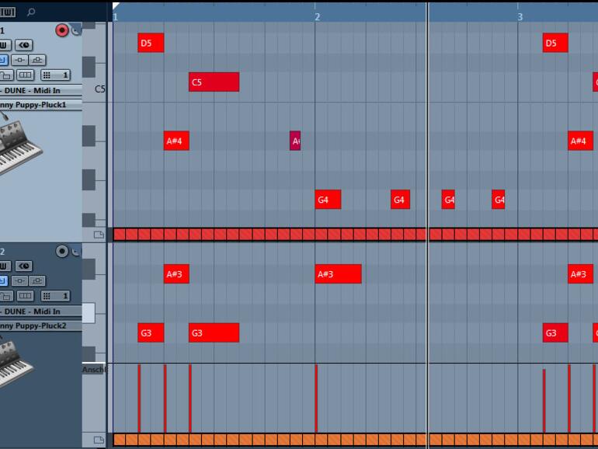Click the controller lane setup icon below track 1

99,235
